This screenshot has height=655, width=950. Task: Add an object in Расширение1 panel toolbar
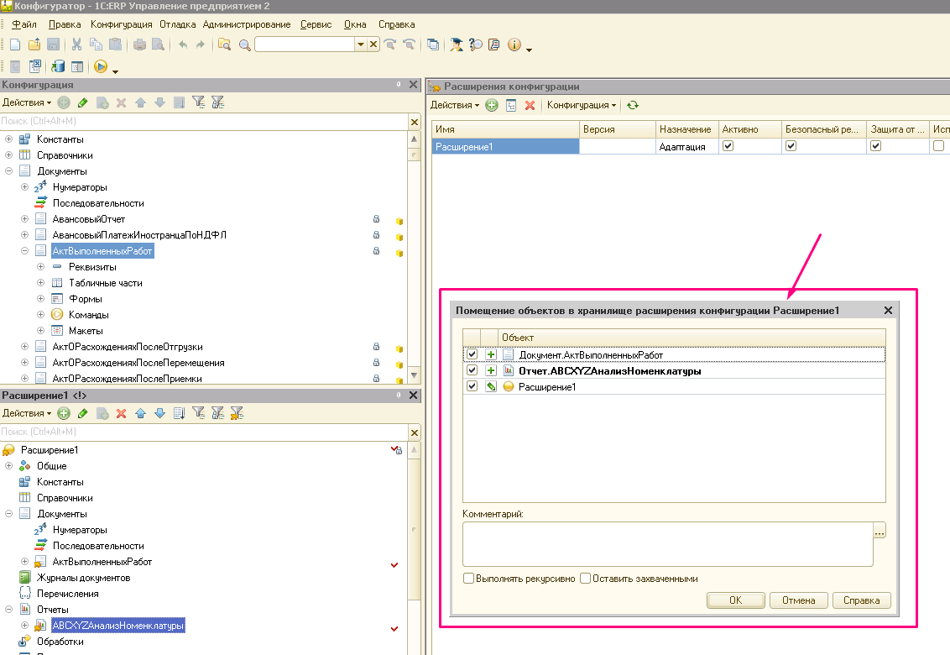tap(64, 413)
